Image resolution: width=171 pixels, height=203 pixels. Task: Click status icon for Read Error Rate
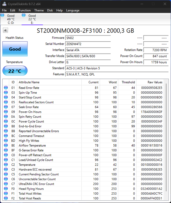coord(6,88)
